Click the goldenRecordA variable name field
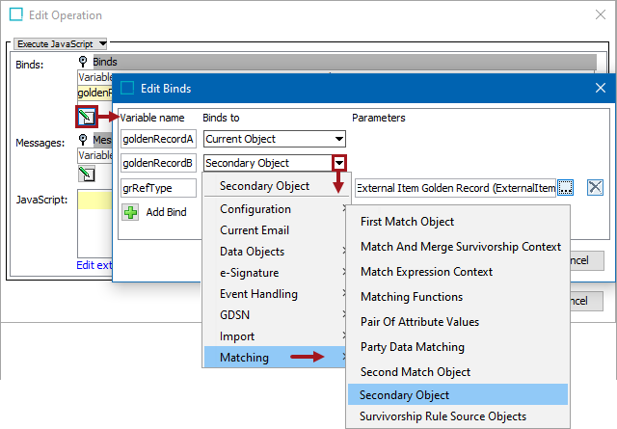617x429 pixels. click(x=158, y=139)
